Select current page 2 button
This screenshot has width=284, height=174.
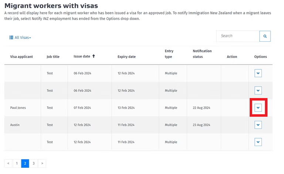click(x=25, y=163)
